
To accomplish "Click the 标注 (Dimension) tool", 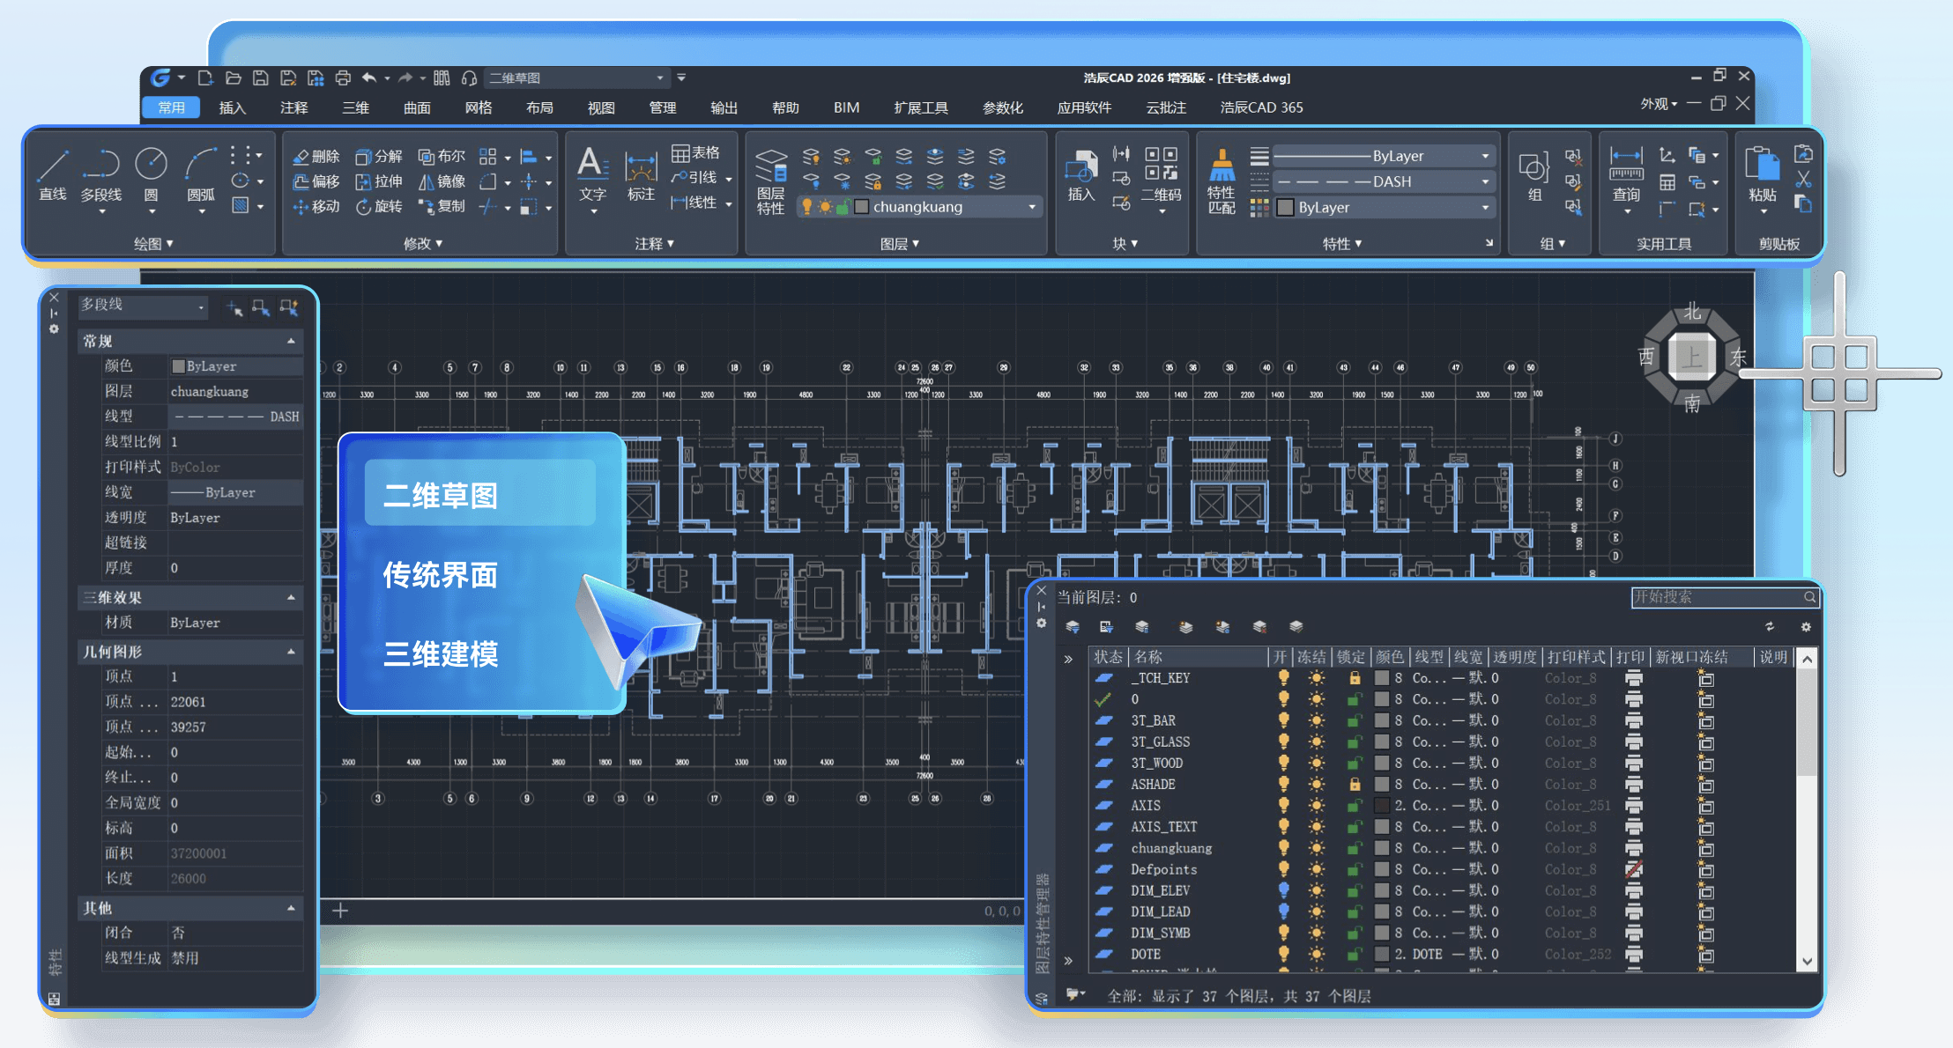I will tap(641, 176).
